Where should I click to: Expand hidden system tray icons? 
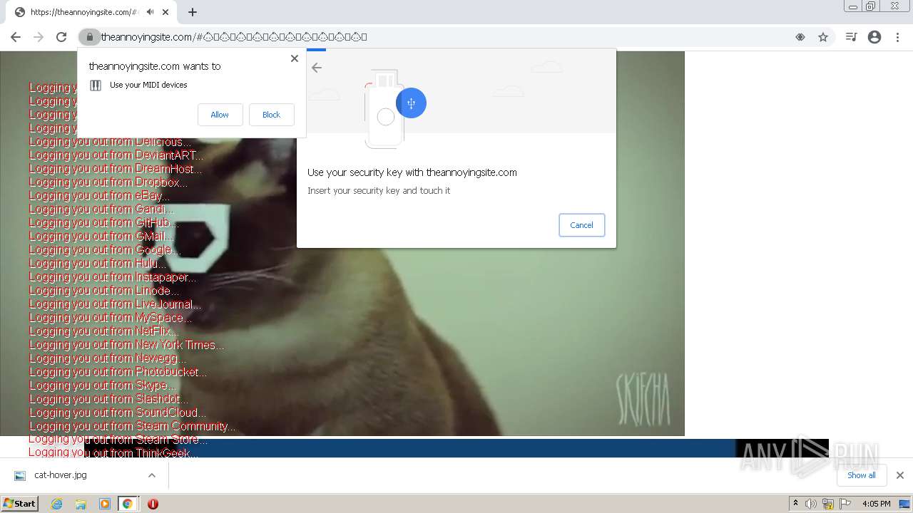[x=795, y=504]
